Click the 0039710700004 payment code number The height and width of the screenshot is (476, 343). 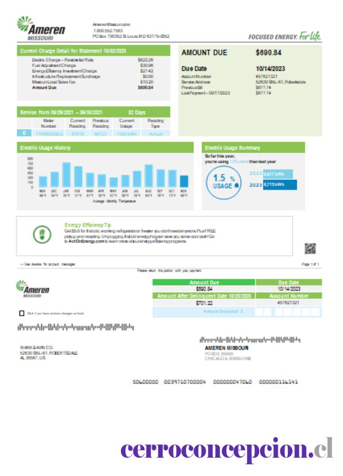185,382
